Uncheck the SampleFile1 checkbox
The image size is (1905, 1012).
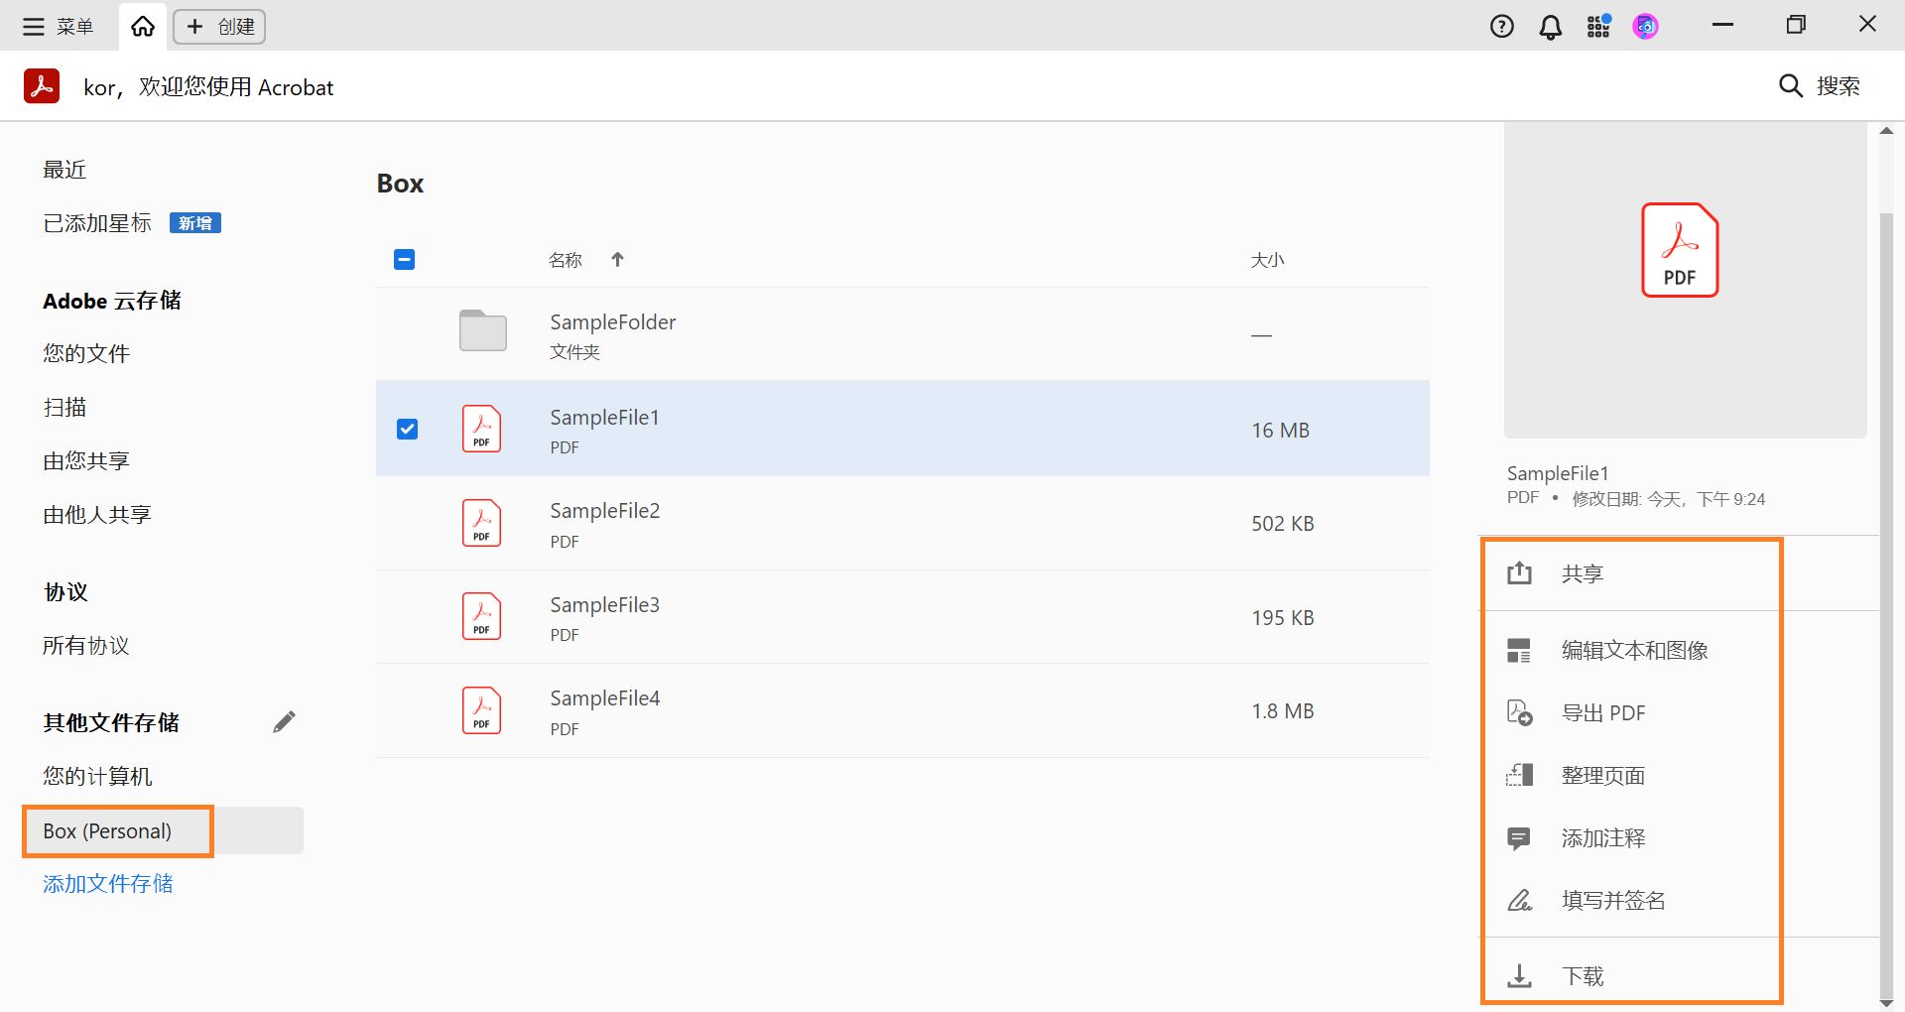pos(407,429)
